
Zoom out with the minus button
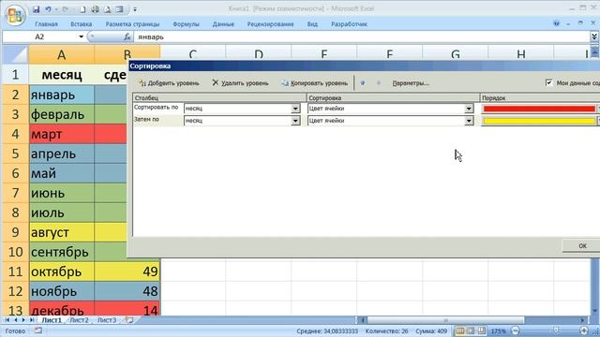click(516, 330)
